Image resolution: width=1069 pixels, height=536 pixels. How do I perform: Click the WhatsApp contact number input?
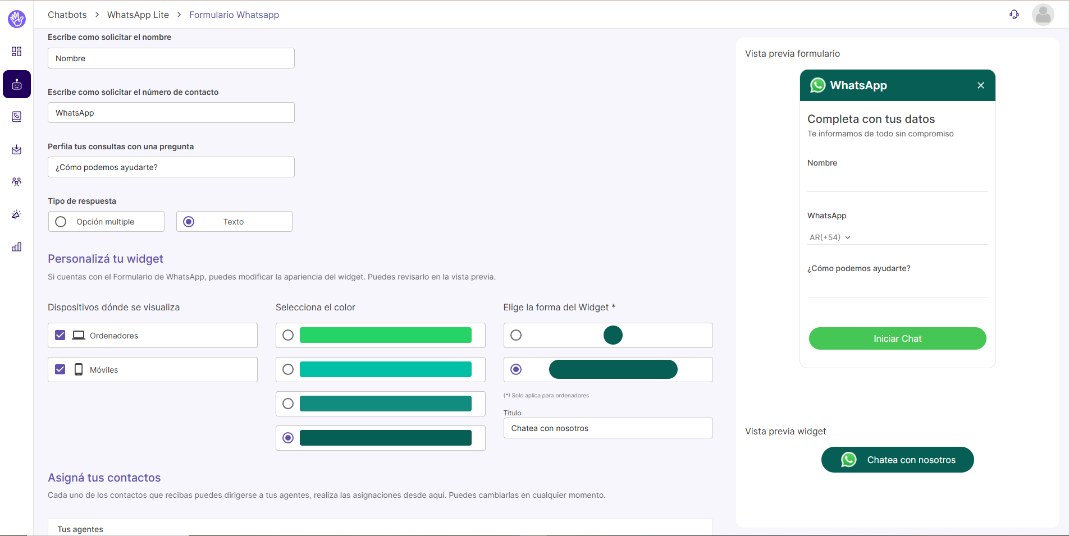pos(171,113)
